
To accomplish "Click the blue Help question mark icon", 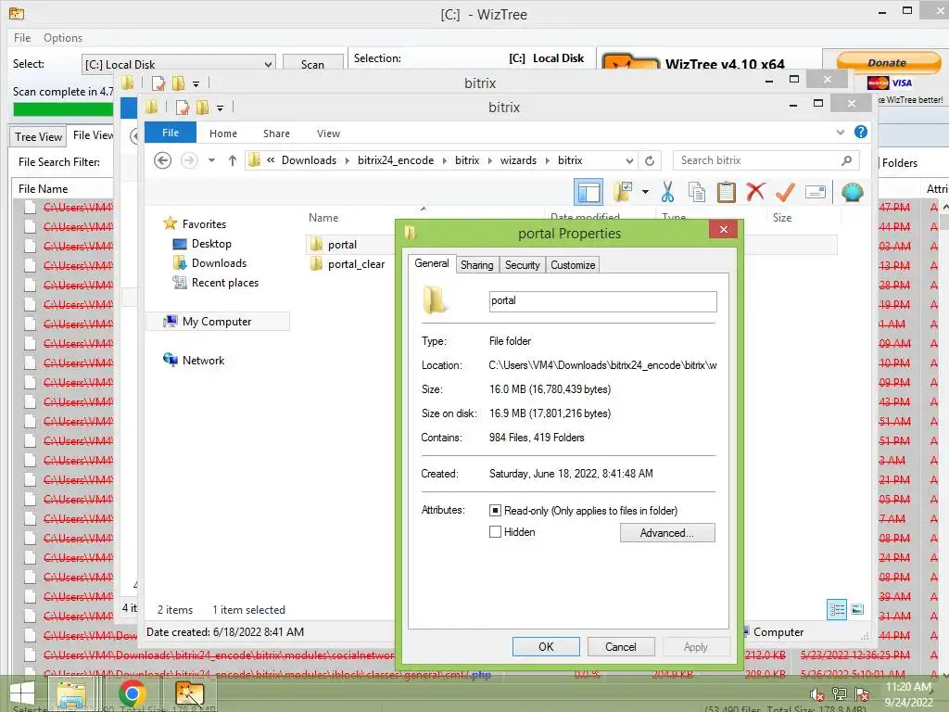I will click(861, 132).
